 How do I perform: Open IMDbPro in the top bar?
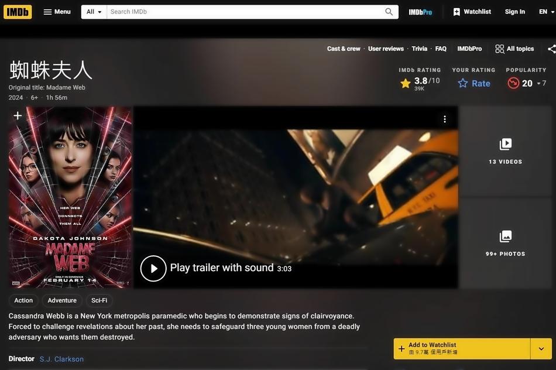(x=420, y=12)
